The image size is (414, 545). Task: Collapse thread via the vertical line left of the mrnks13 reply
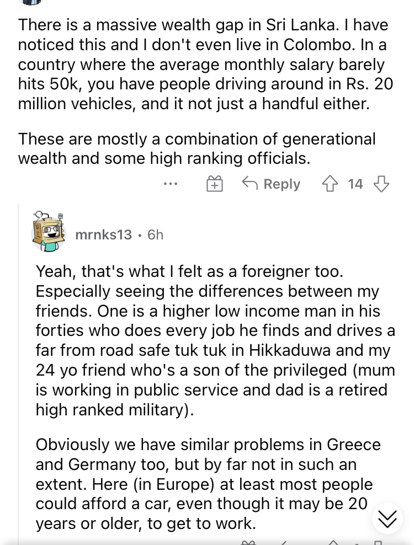pyautogui.click(x=18, y=373)
